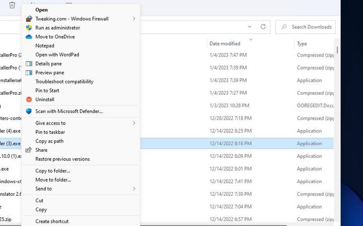Choose Copy in context menu
This screenshot has width=363, height=226.
[x=41, y=210]
